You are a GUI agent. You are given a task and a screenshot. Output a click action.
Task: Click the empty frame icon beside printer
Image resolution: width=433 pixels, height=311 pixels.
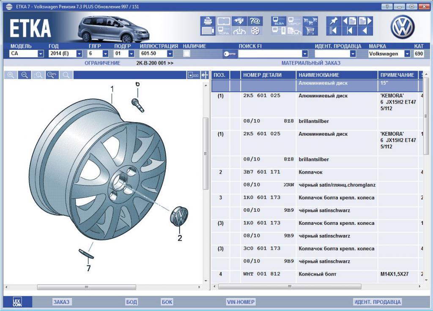[x=223, y=21]
